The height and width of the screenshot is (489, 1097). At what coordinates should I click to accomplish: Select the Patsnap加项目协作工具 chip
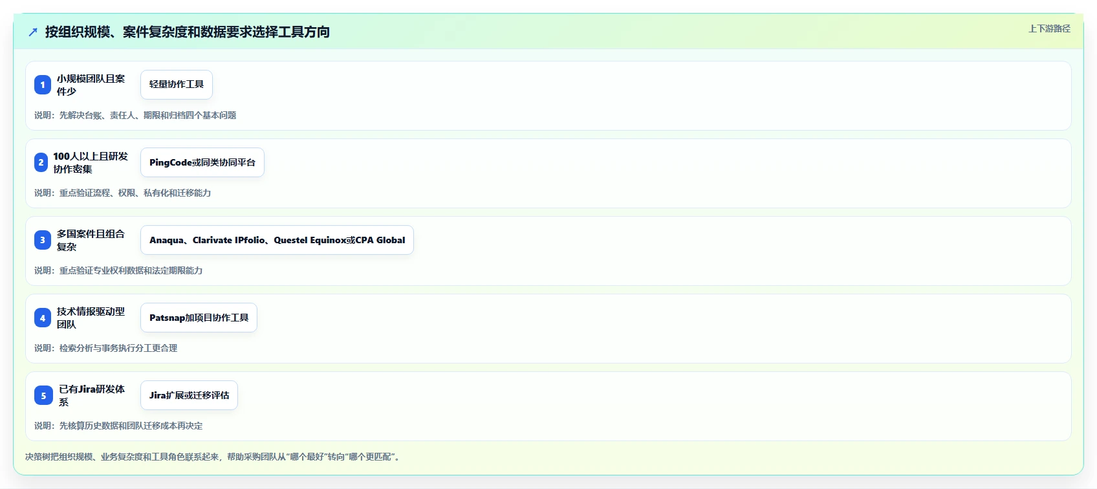point(199,318)
